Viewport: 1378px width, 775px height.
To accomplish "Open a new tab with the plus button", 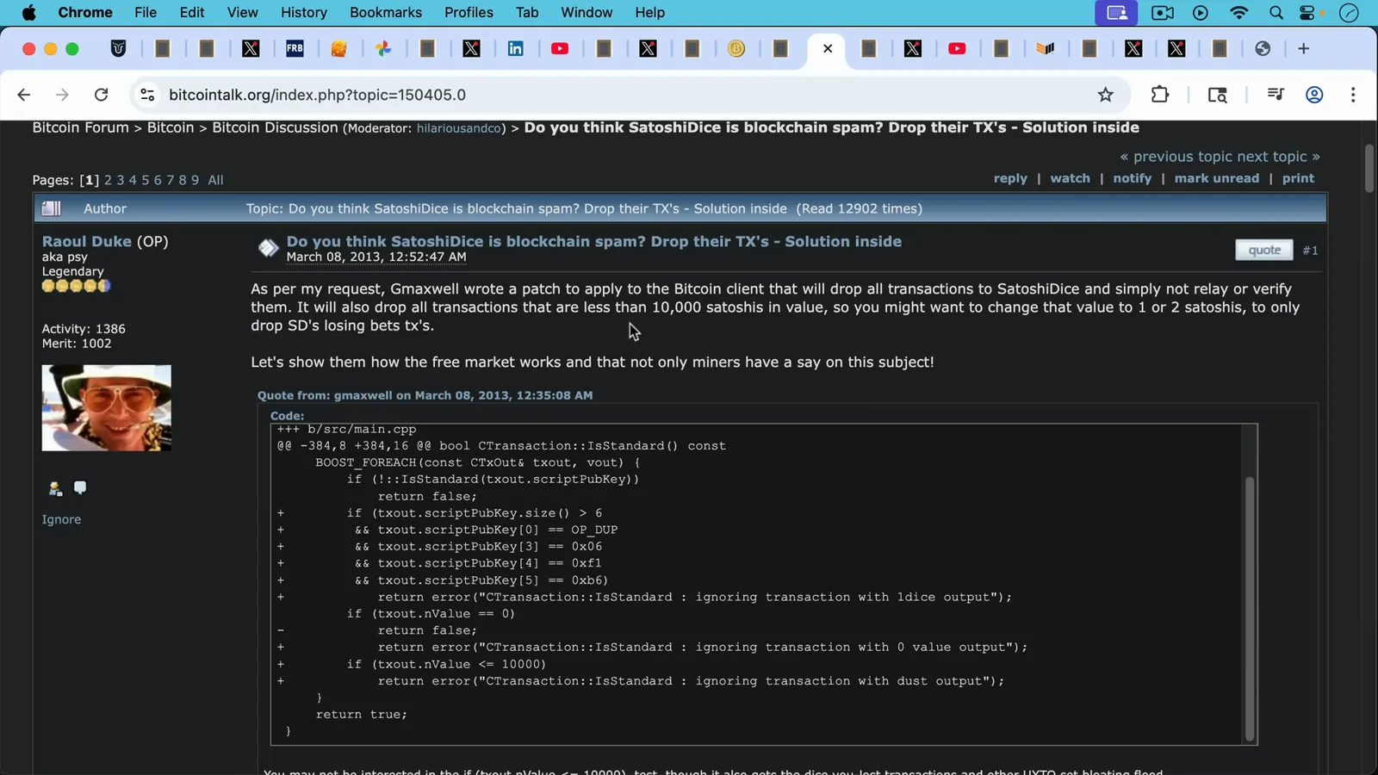I will [x=1303, y=49].
